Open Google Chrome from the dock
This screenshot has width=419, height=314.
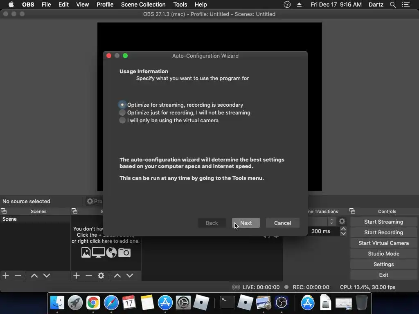pyautogui.click(x=93, y=303)
